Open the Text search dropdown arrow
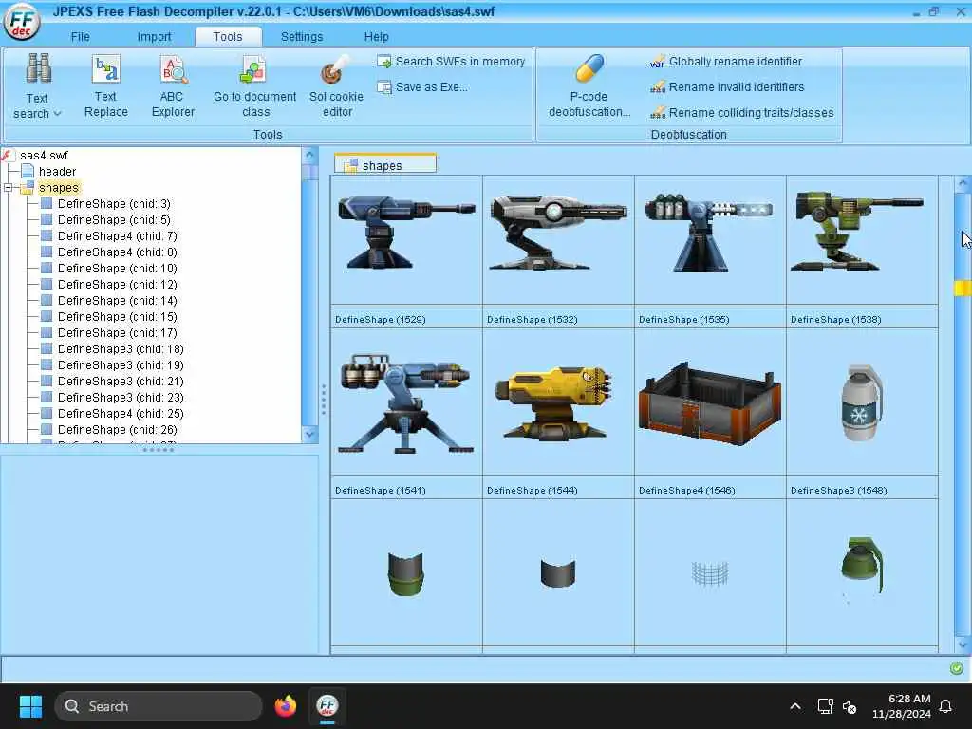972x729 pixels. pos(58,114)
